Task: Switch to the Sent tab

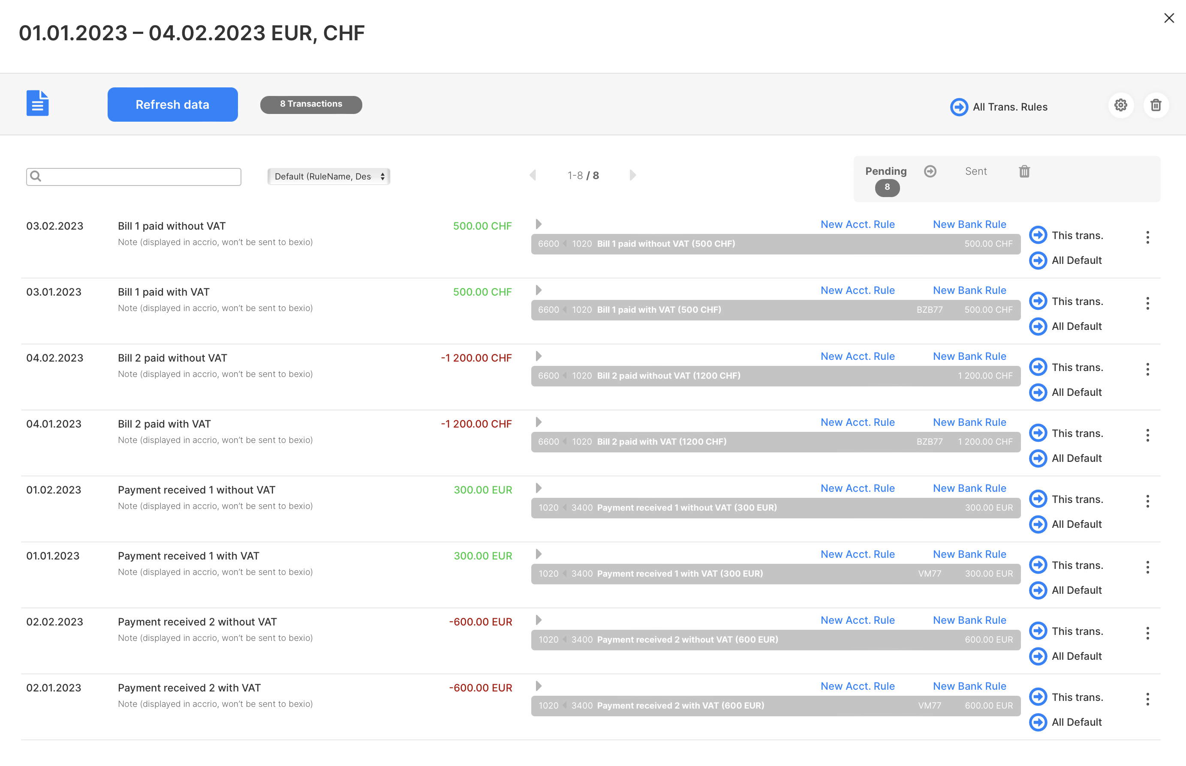Action: 975,171
